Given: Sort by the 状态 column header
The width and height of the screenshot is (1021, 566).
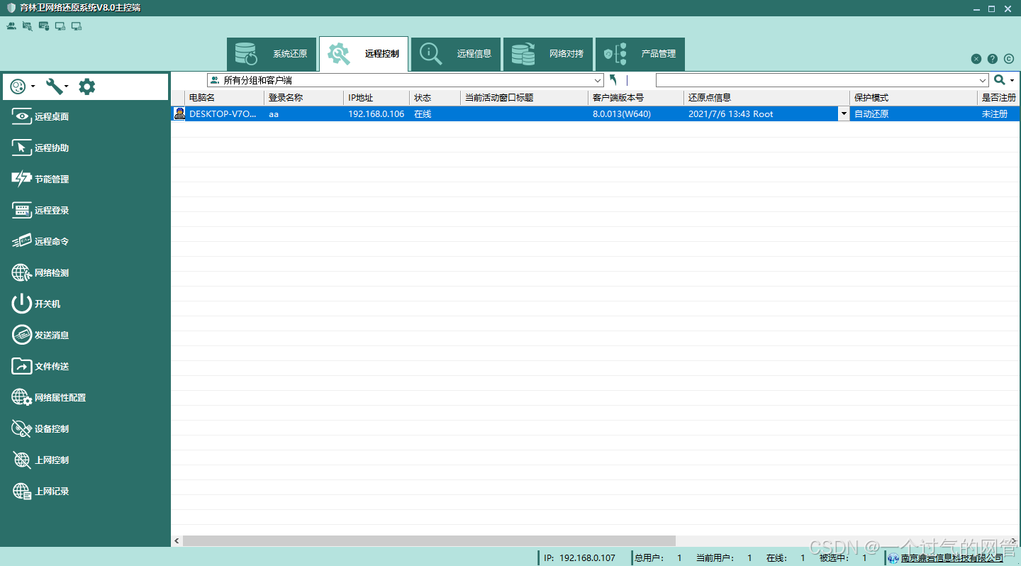Looking at the screenshot, I should (x=435, y=98).
